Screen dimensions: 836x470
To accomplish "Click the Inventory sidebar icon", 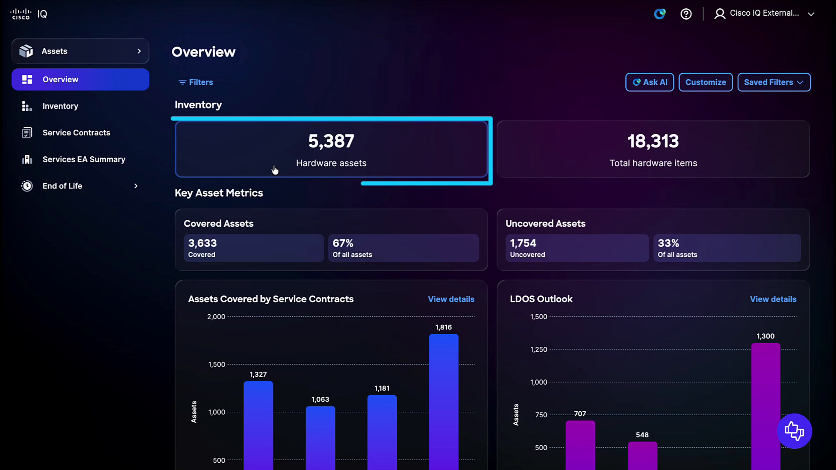I will [27, 106].
